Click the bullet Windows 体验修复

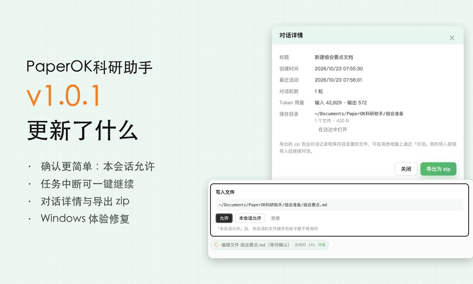coord(85,219)
